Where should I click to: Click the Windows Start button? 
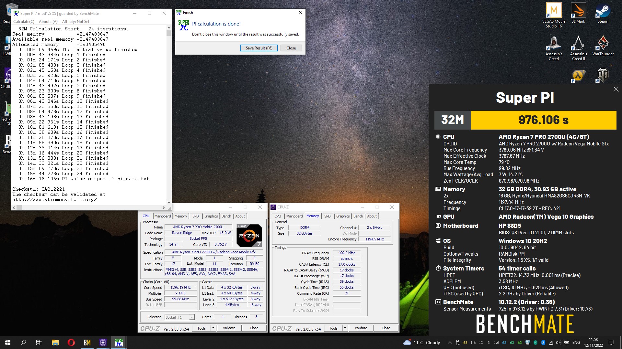(8, 343)
